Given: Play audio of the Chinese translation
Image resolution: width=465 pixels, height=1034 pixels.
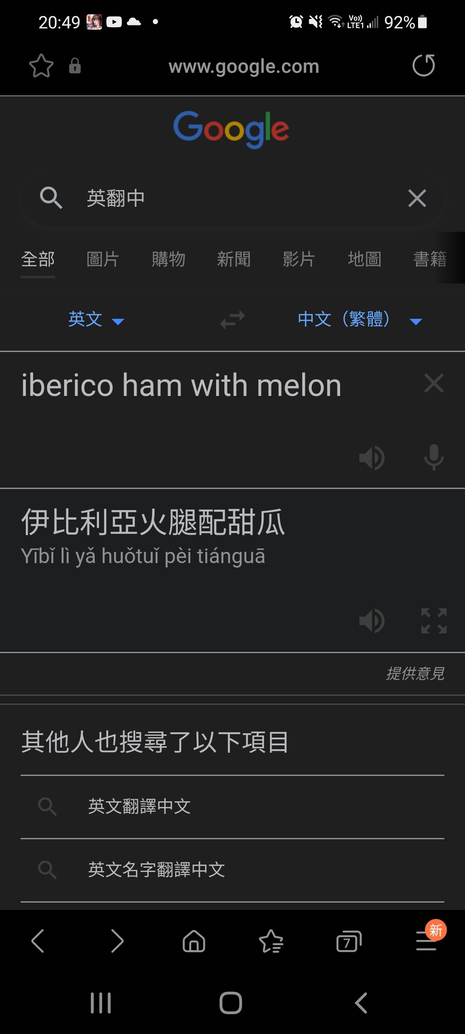Looking at the screenshot, I should point(372,621).
